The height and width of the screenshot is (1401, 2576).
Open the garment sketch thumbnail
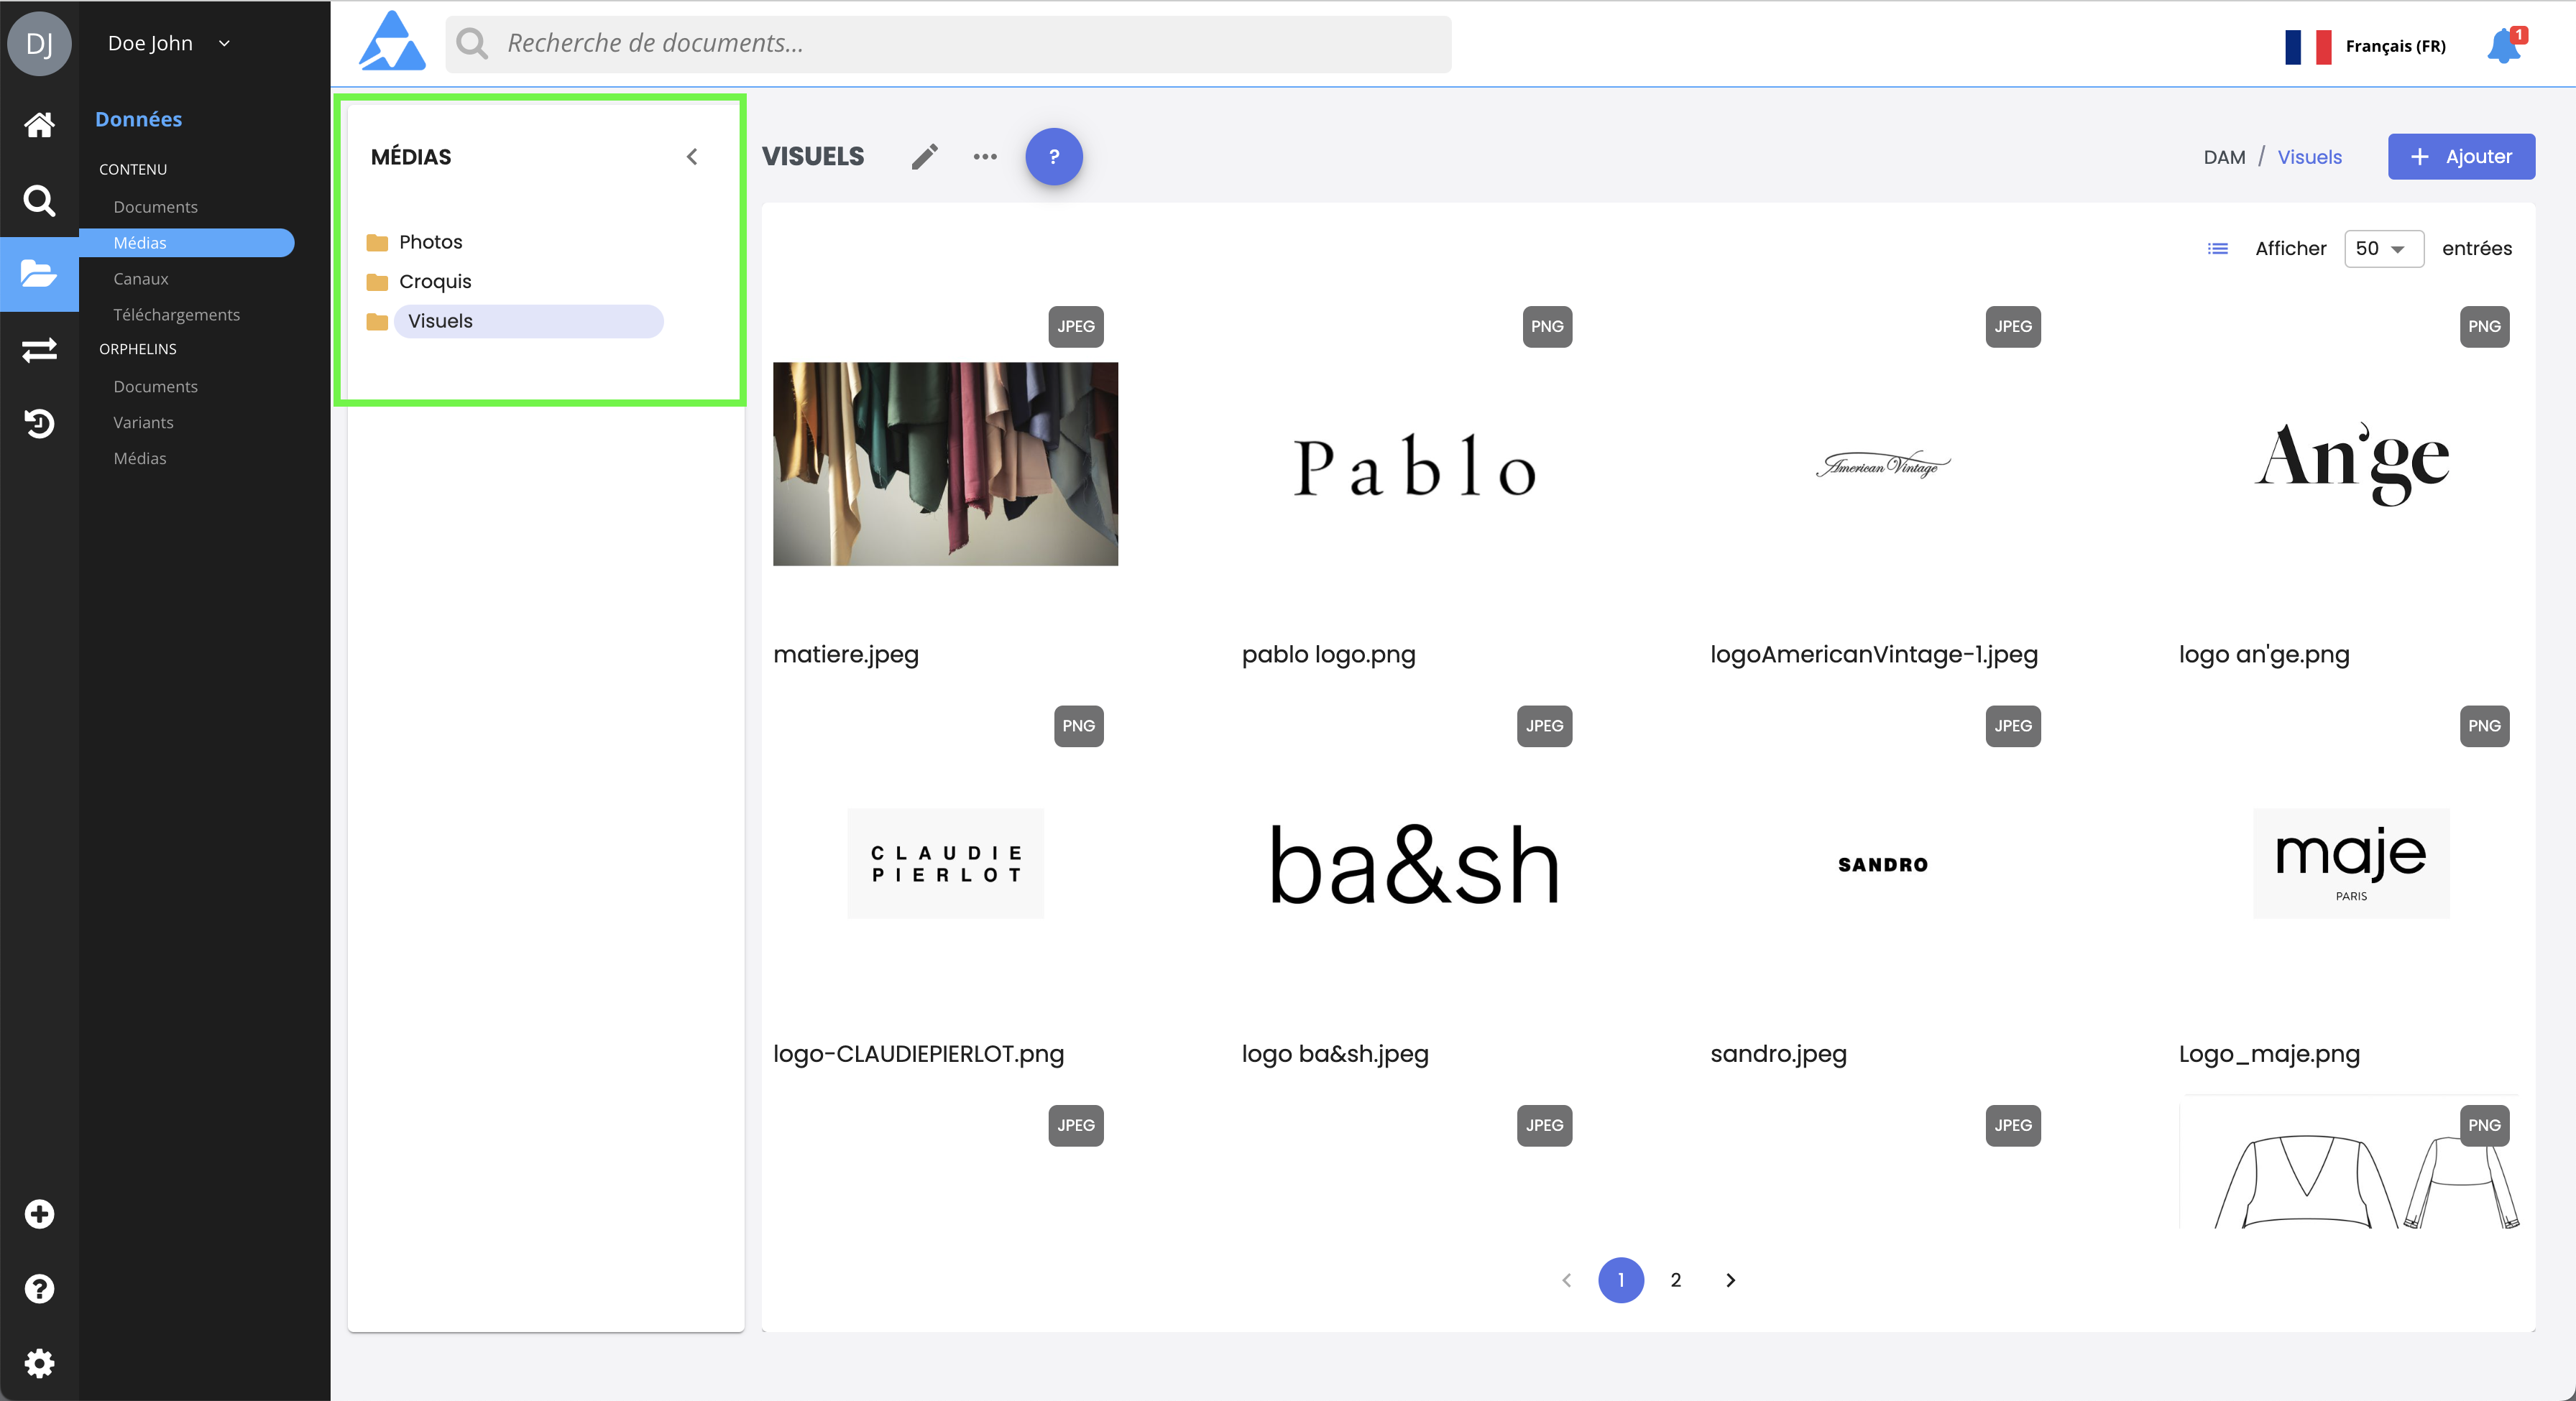click(x=2350, y=1164)
